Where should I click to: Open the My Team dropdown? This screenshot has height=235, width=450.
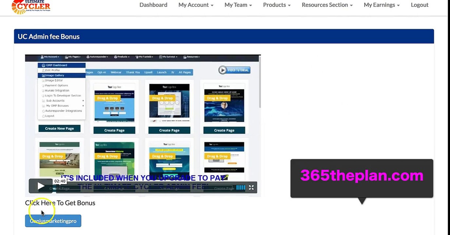pyautogui.click(x=238, y=5)
